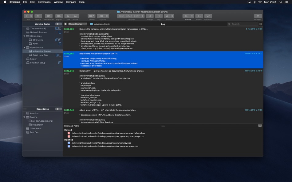Open the Compare options gear
292x182 pixels.
pyautogui.click(x=143, y=16)
